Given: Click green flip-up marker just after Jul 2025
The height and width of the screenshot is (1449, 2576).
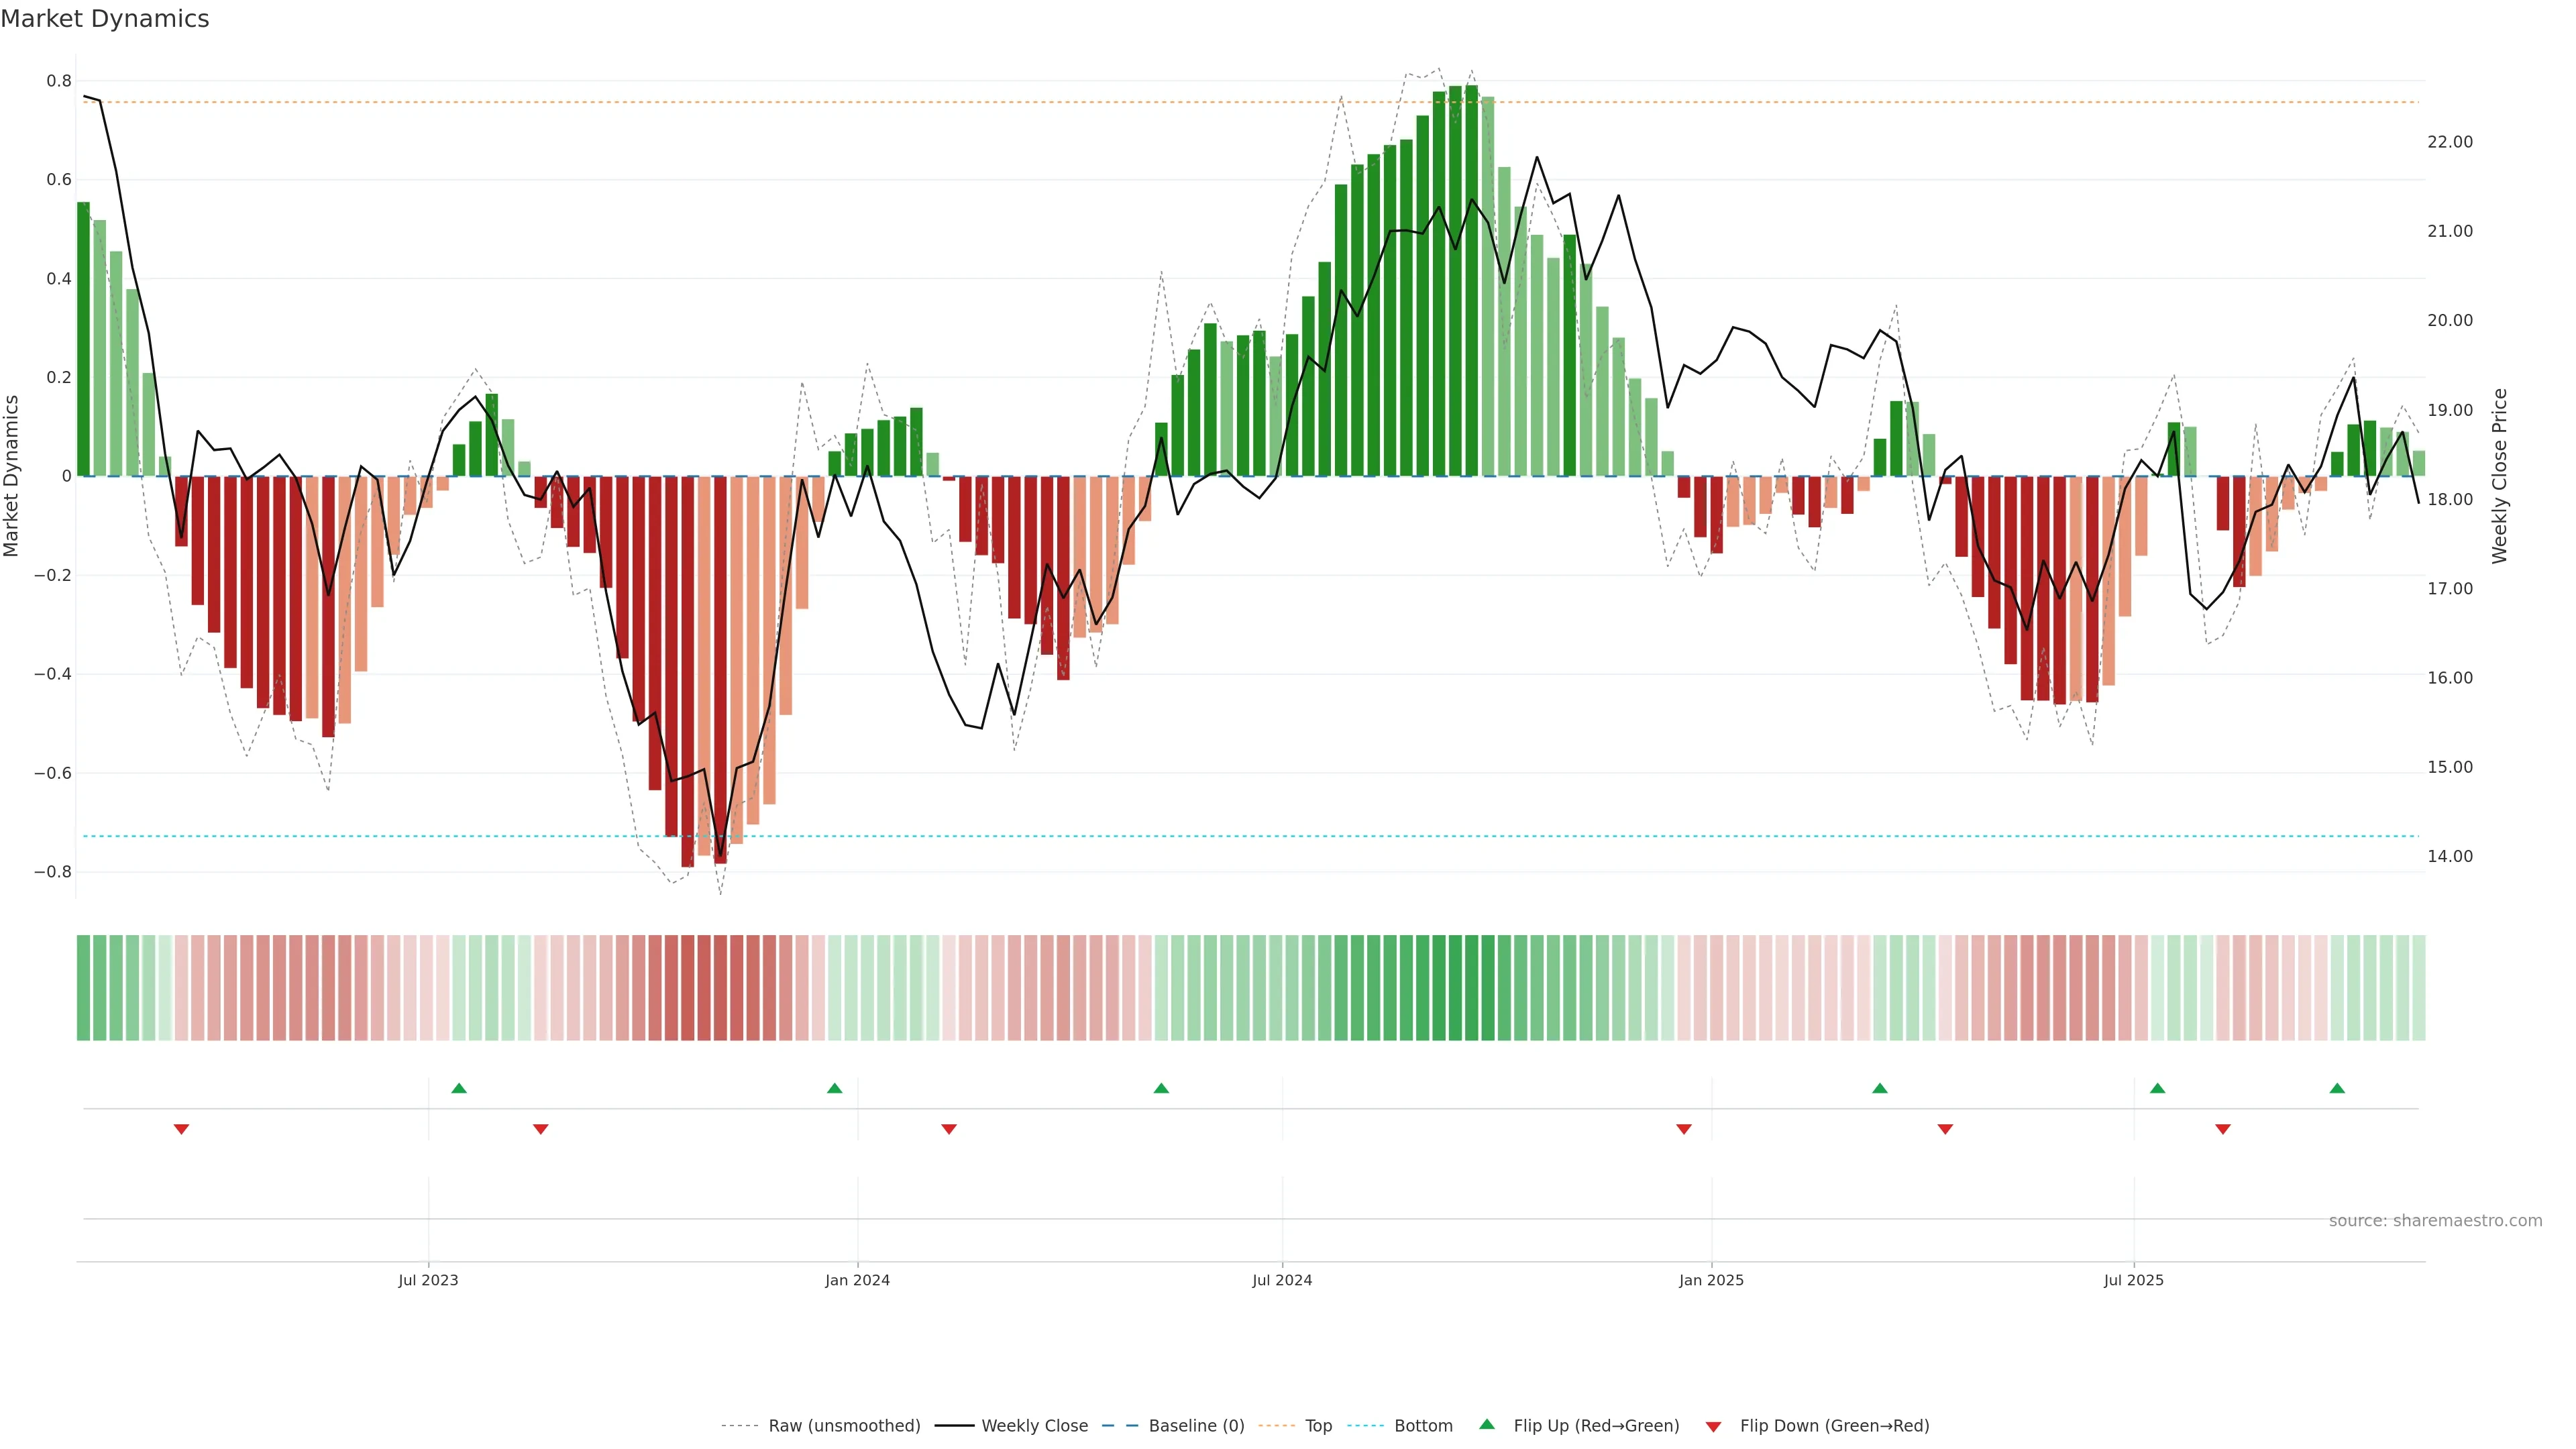Looking at the screenshot, I should tap(2157, 1088).
